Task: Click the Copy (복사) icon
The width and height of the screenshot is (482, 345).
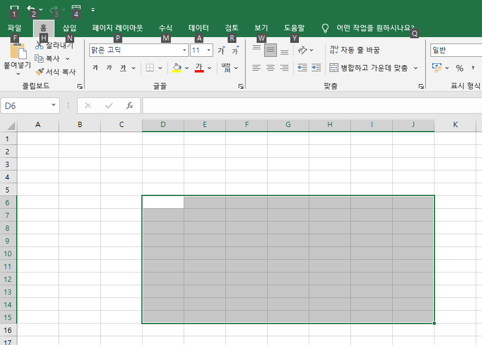Action: [39, 59]
